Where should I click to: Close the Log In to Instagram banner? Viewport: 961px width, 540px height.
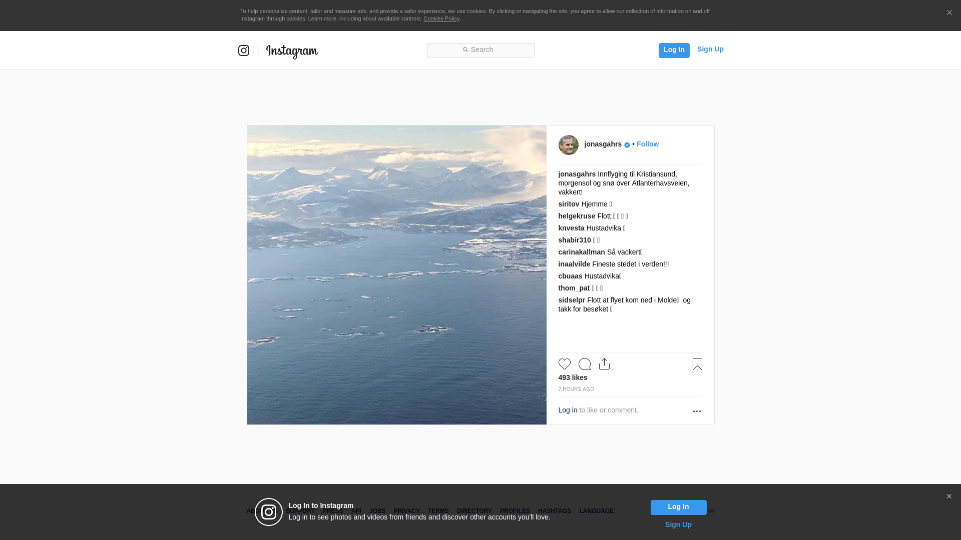pyautogui.click(x=949, y=496)
